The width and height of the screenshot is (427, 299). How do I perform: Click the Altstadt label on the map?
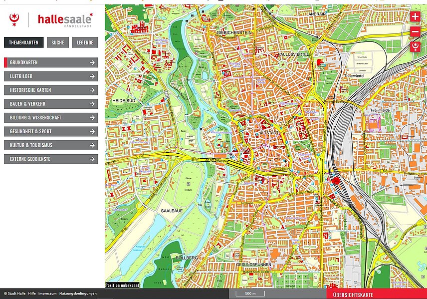coord(269,134)
